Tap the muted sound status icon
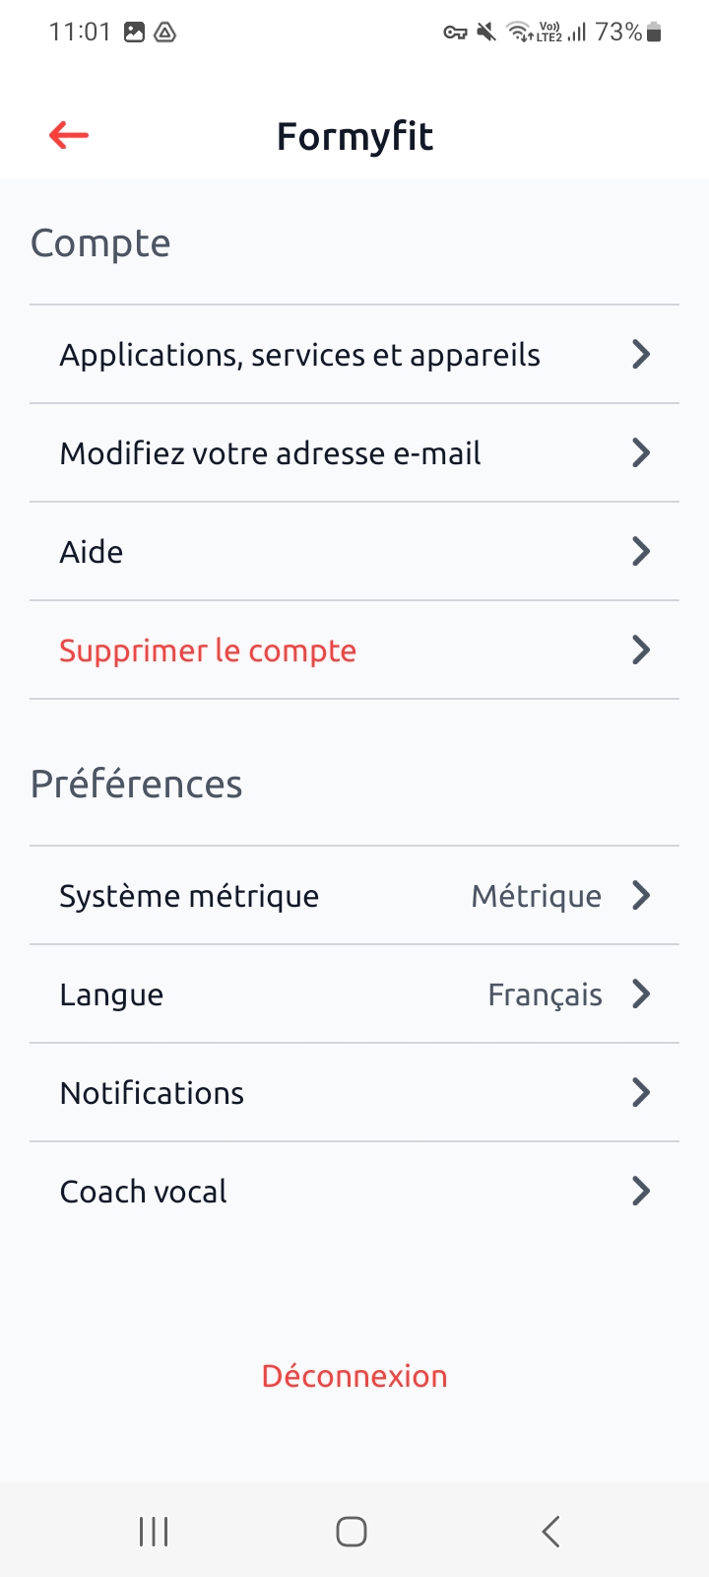The height and width of the screenshot is (1577, 709). coord(485,33)
